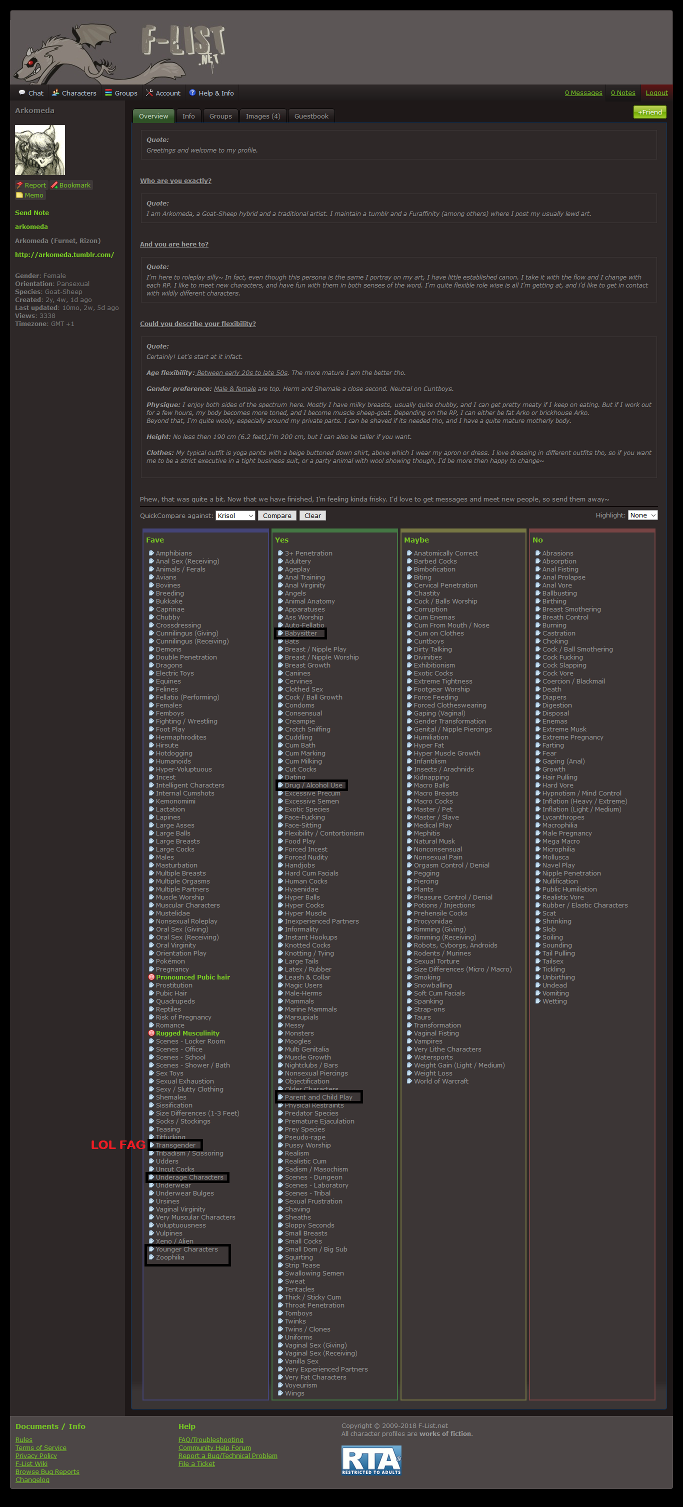Click the Fave column header

(155, 539)
